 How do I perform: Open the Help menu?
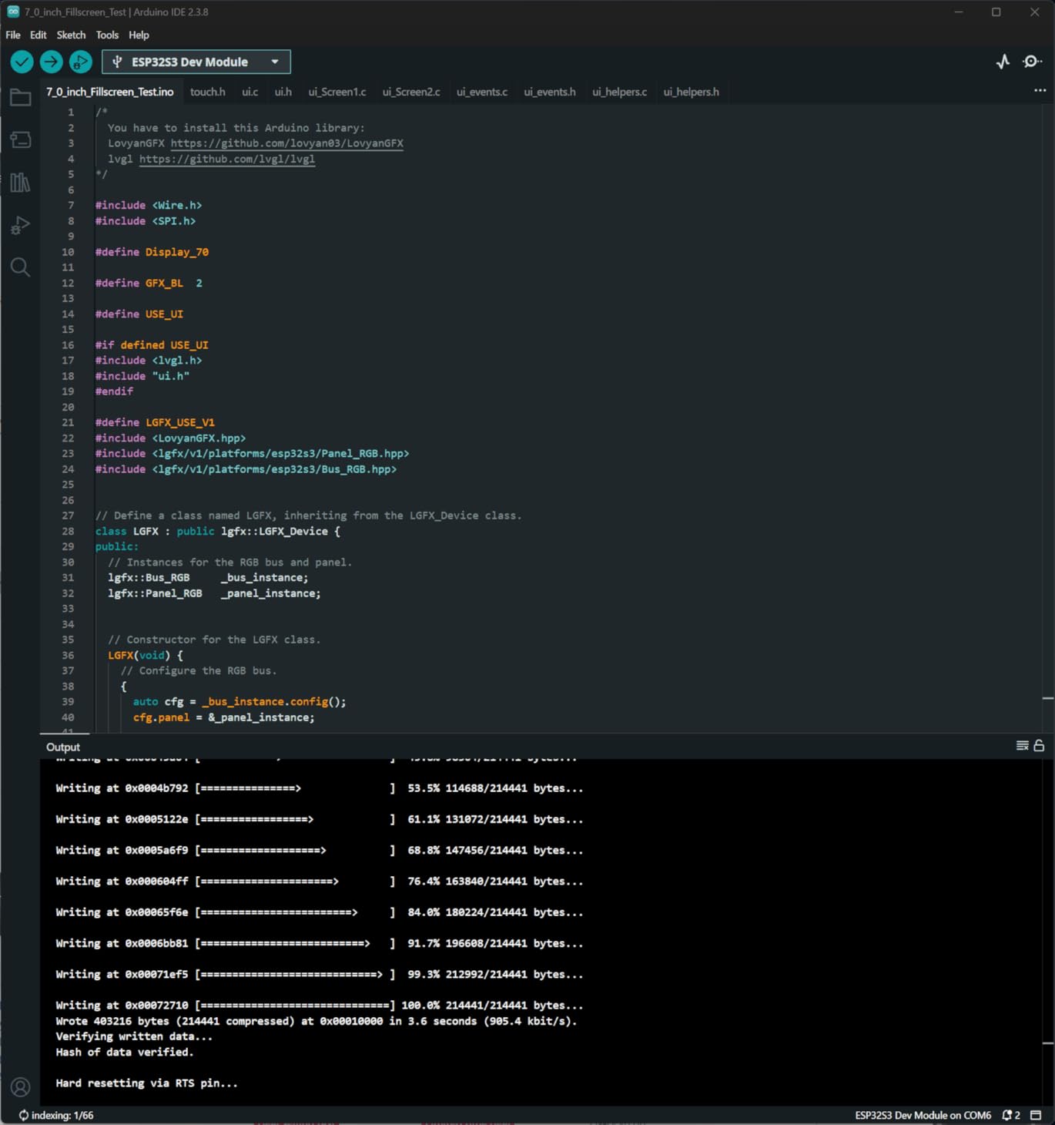point(139,35)
